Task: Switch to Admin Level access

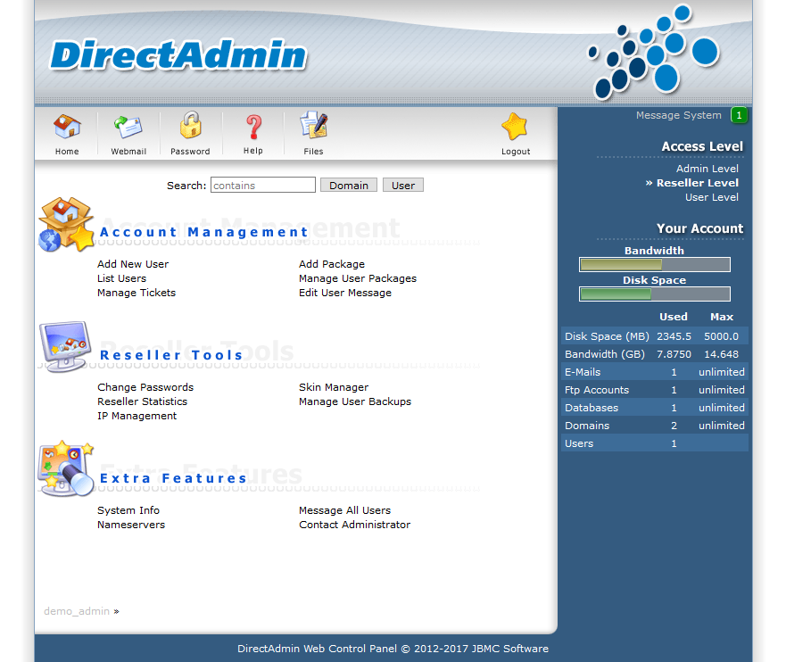Action: click(707, 169)
